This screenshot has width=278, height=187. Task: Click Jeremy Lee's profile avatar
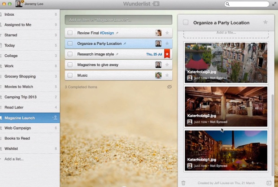click(x=19, y=4)
